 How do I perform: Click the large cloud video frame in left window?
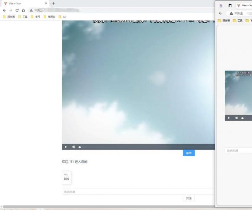138,82
